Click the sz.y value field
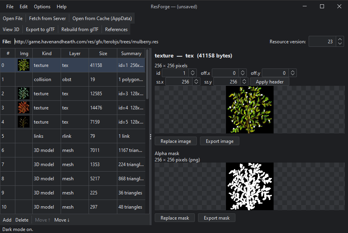 pyautogui.click(x=227, y=81)
